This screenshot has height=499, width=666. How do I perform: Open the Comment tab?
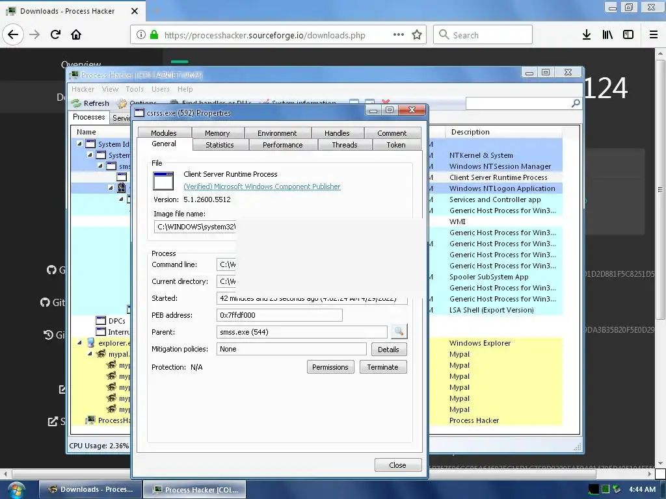click(392, 133)
